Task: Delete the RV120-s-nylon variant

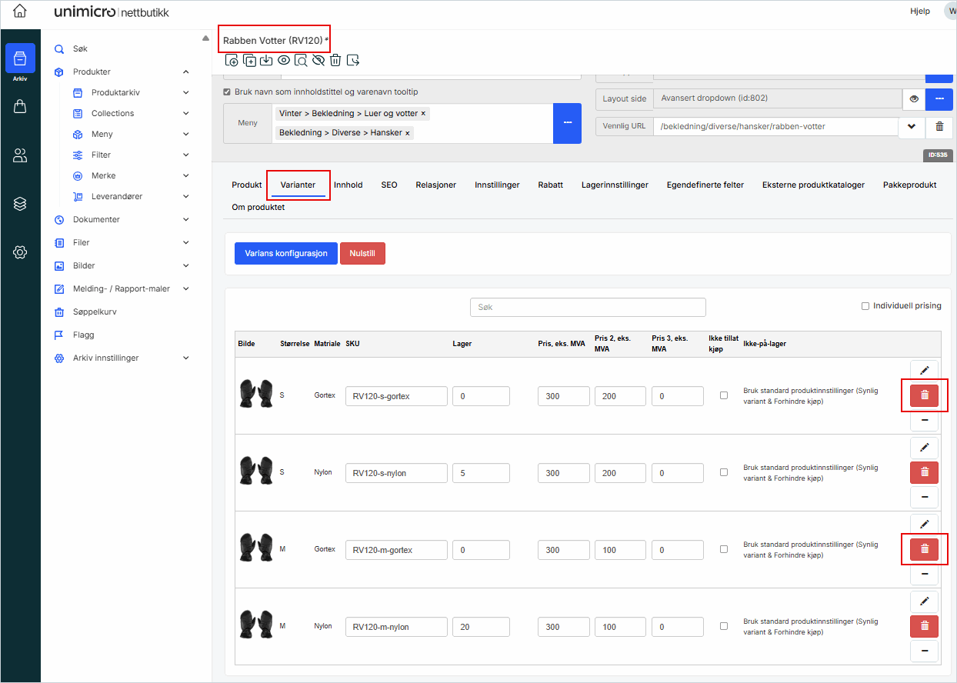Action: [924, 472]
